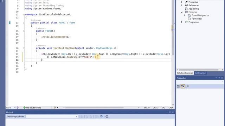Collapse the Form1.cs node
Viewport: 225px width, 126px height.
click(182, 12)
